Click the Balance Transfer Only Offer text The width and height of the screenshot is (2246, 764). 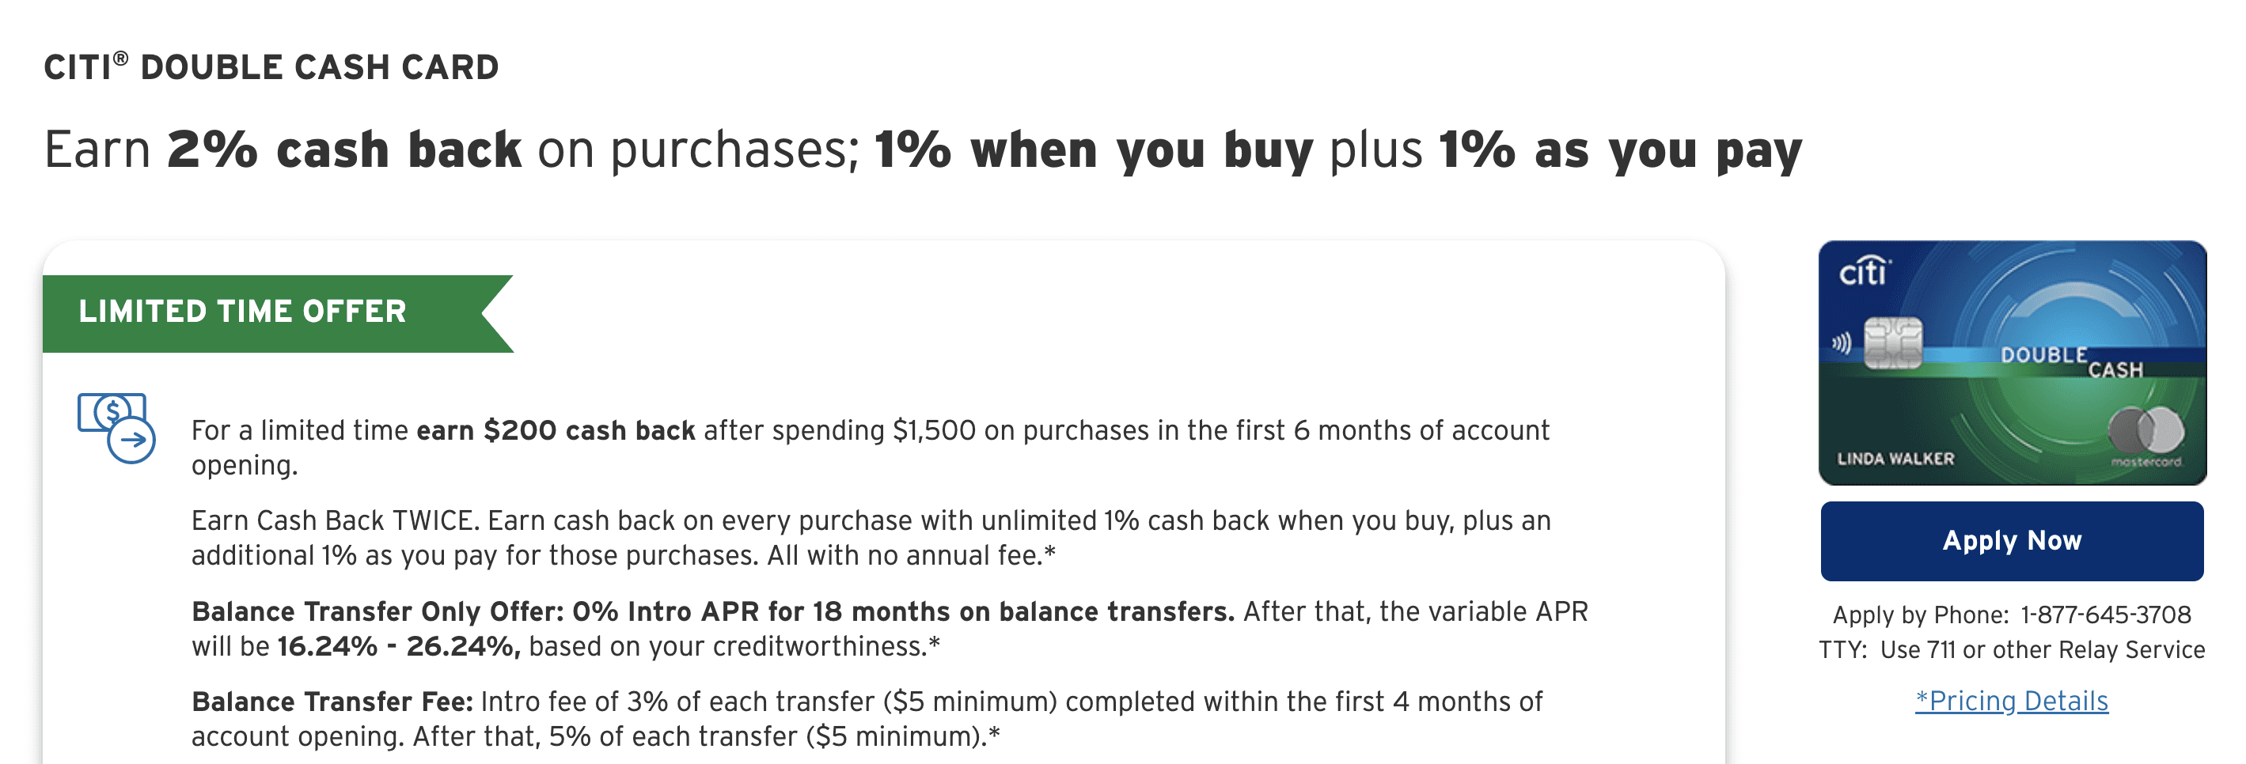tap(377, 611)
